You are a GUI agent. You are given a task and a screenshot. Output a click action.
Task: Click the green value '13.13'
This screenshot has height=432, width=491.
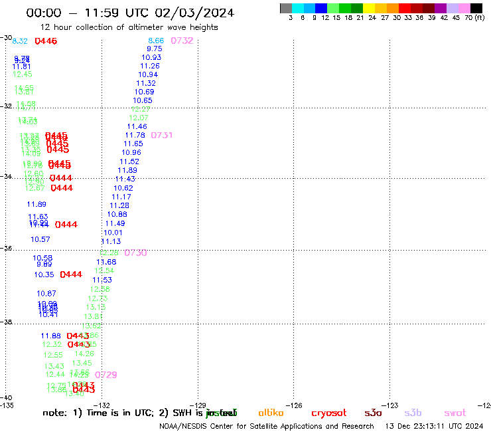(96, 307)
